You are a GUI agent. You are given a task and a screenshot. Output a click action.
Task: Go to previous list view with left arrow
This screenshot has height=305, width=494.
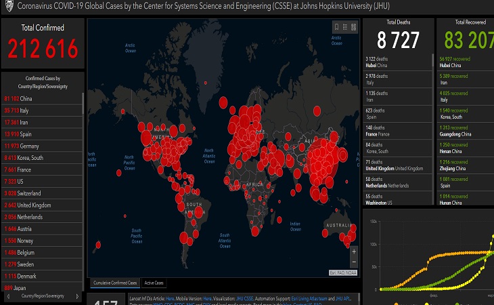[8, 296]
